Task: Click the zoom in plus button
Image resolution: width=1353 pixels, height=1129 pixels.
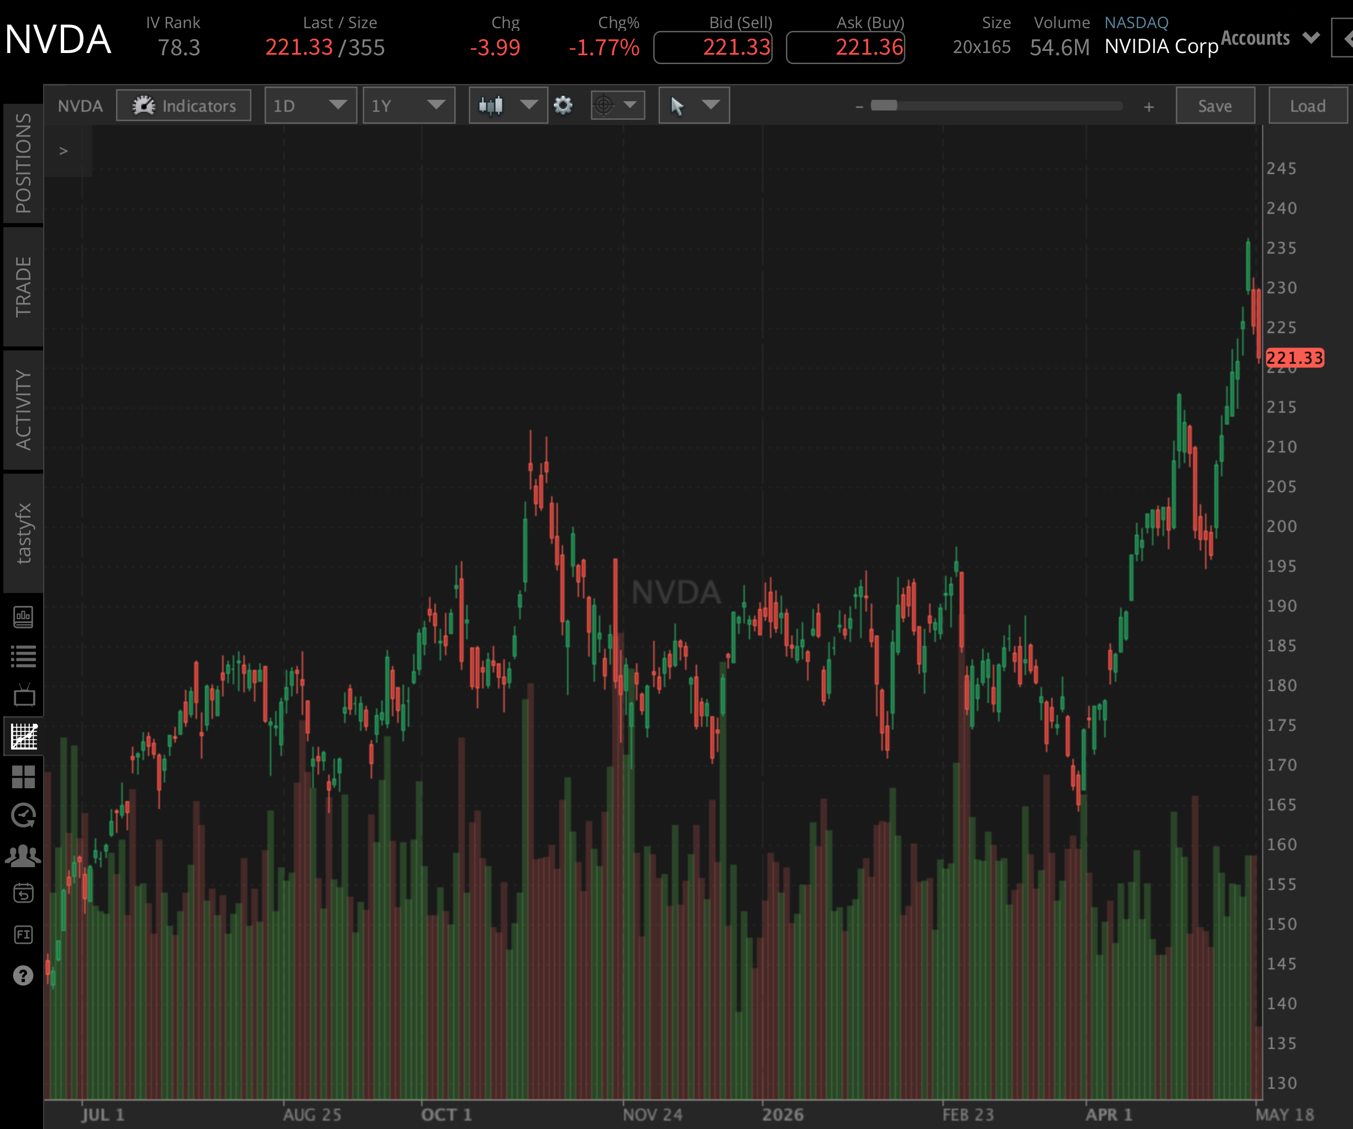Action: 1149,107
